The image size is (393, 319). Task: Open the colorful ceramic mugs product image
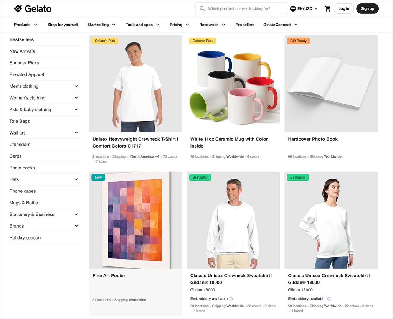click(x=233, y=84)
